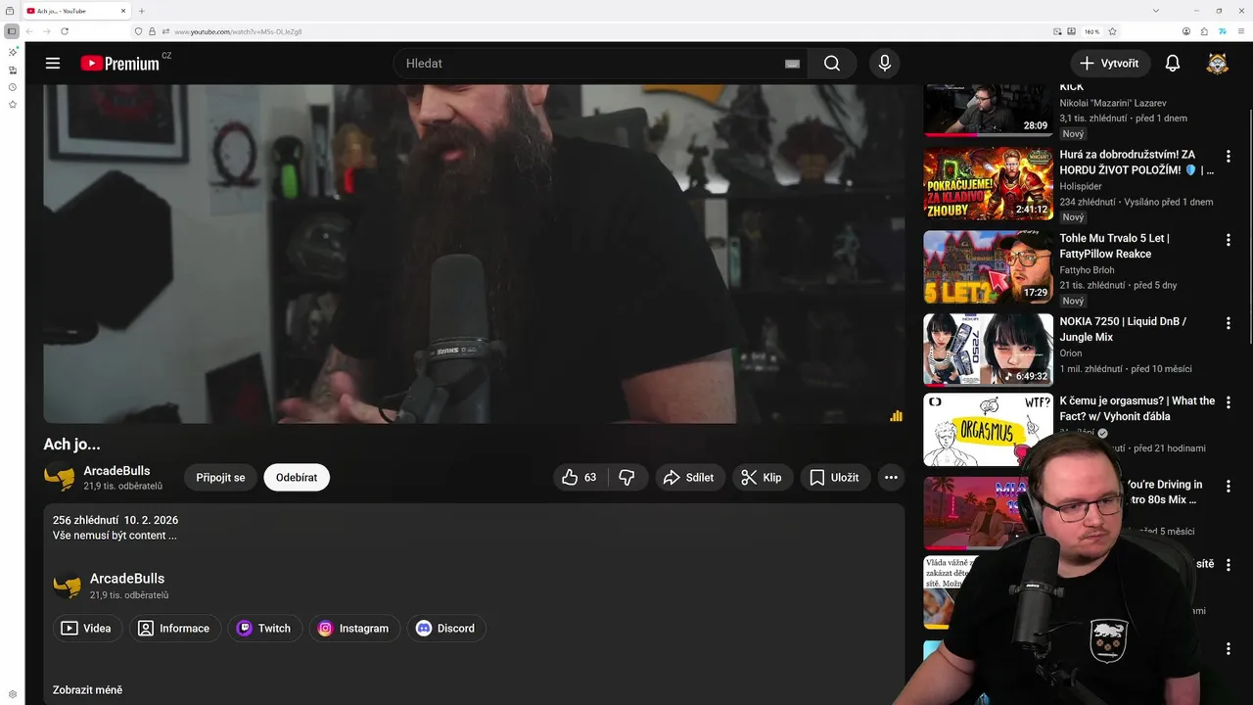The width and height of the screenshot is (1253, 705).
Task: Open new browser tab with plus
Action: [142, 11]
